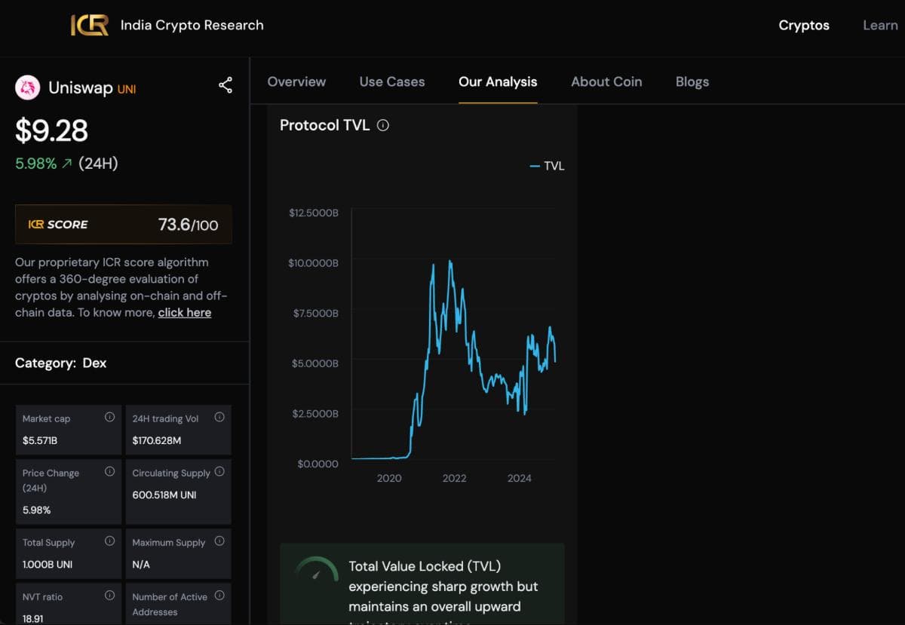
Task: Click the share icon beside Uniswap
Action: (225, 85)
